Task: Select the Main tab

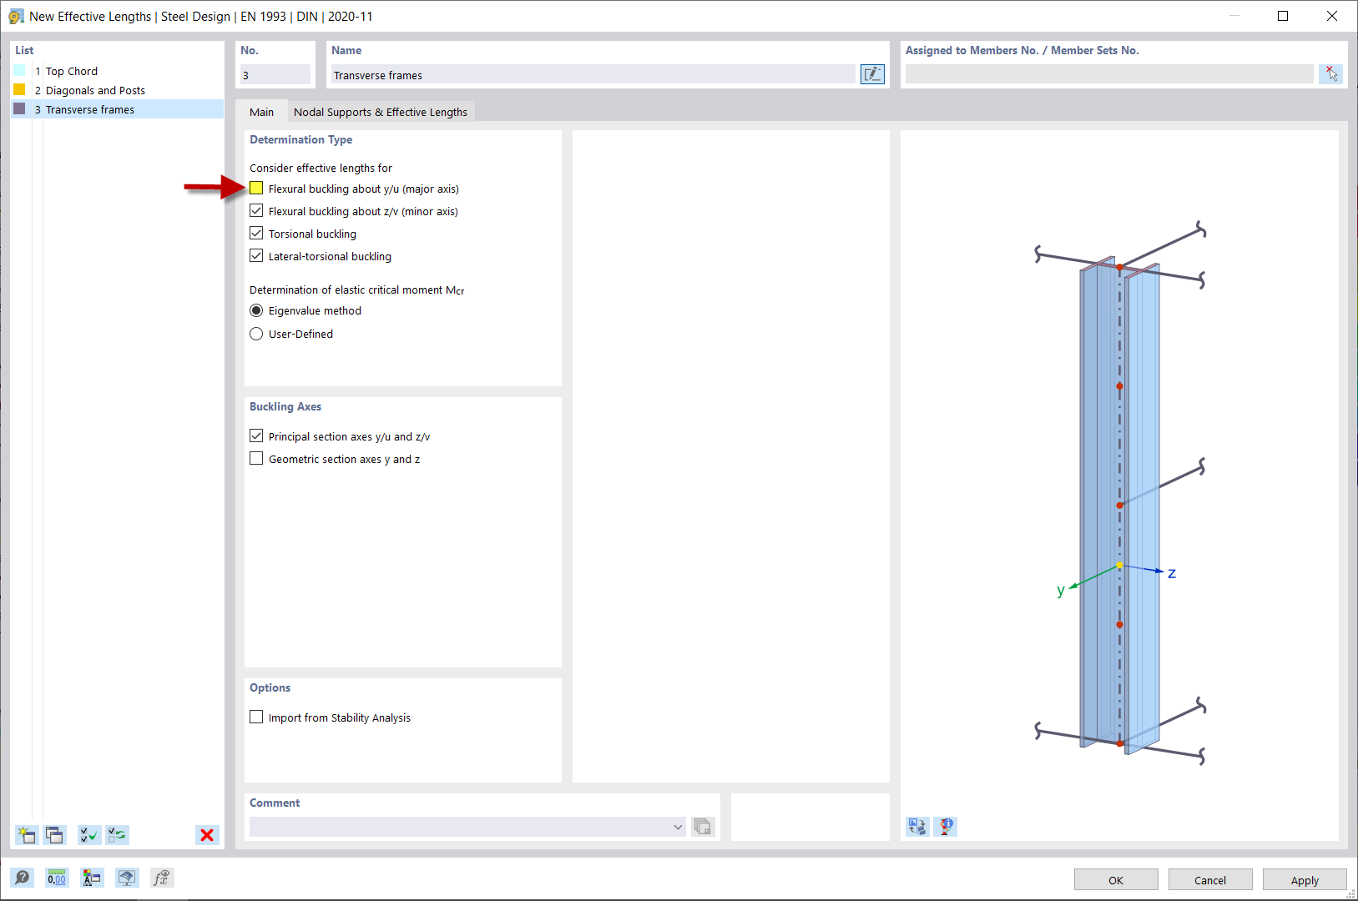Action: (262, 111)
